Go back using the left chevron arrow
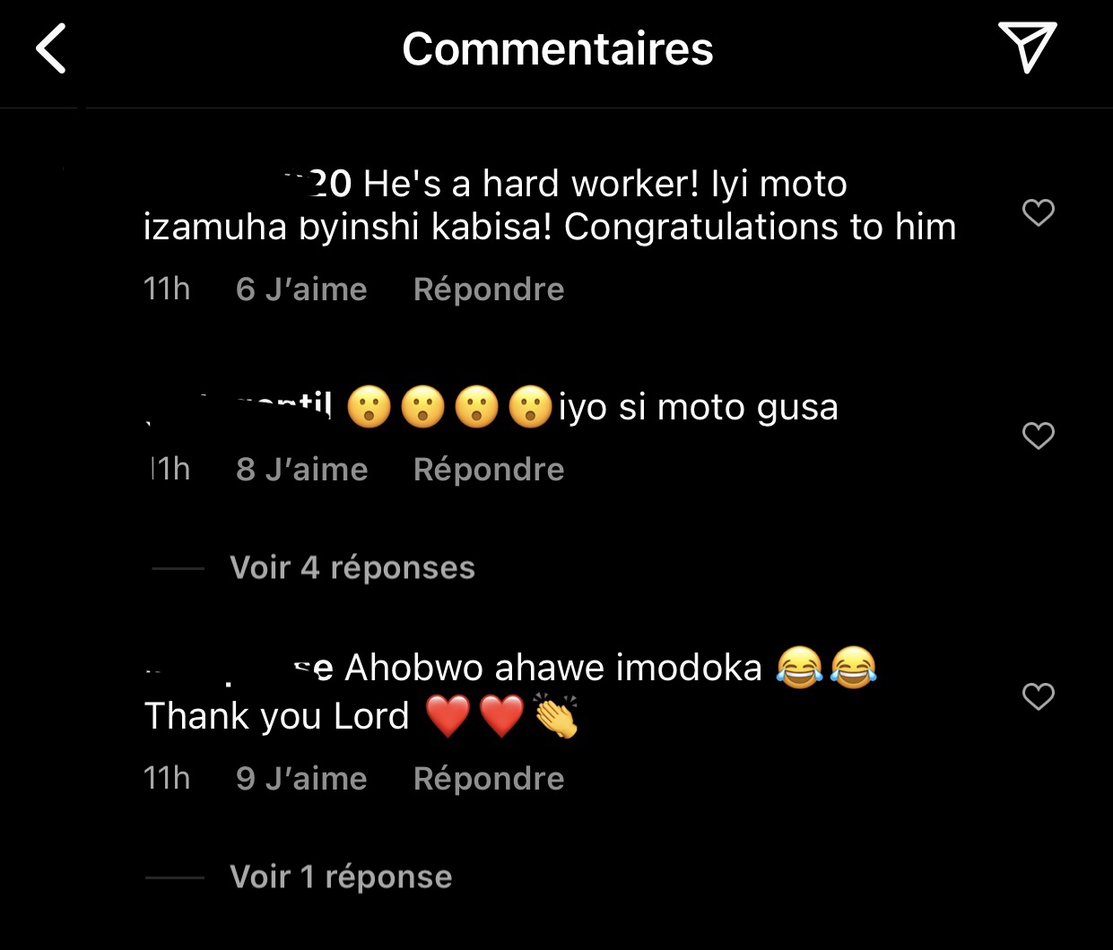This screenshot has width=1113, height=950. tap(51, 48)
